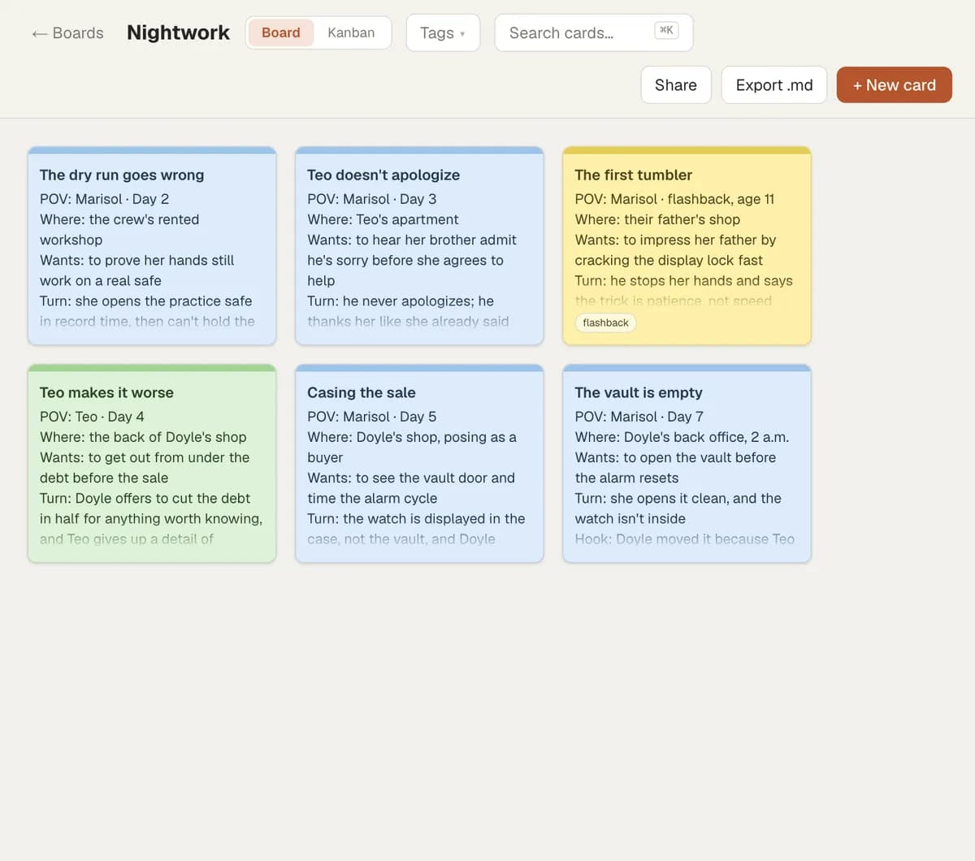
Task: Create a new card
Action: pyautogui.click(x=895, y=84)
